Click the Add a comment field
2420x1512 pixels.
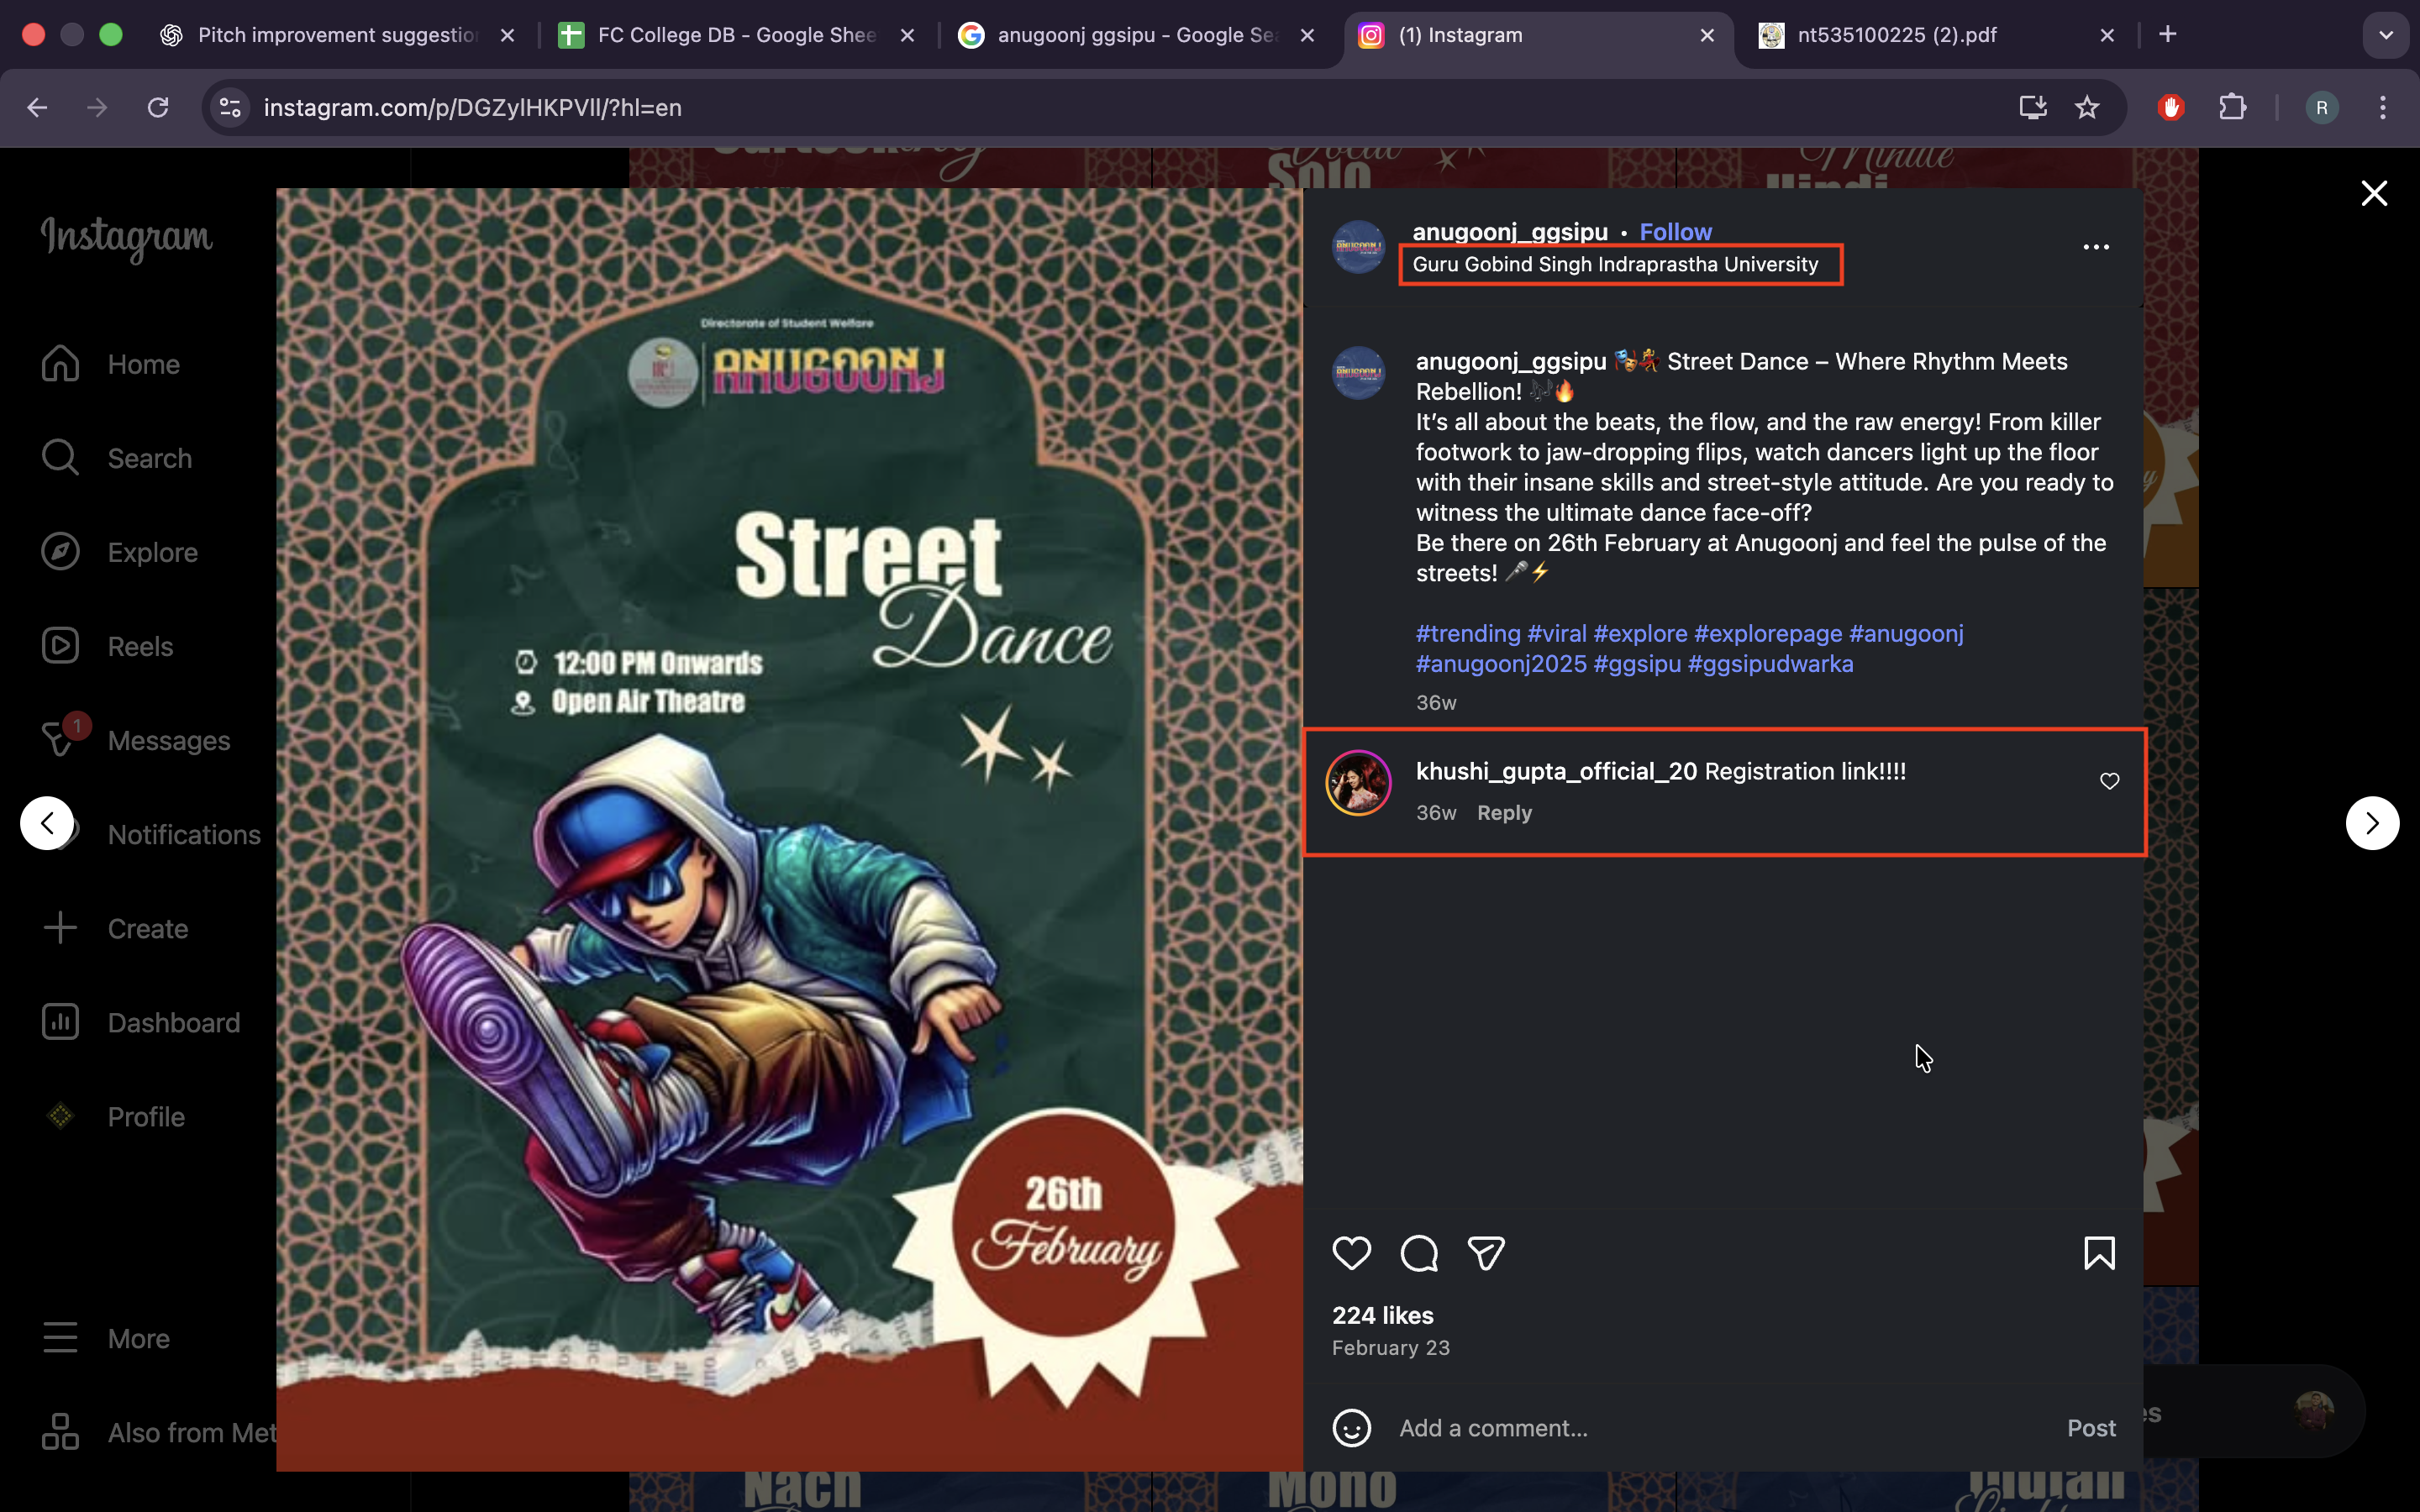tap(1700, 1428)
